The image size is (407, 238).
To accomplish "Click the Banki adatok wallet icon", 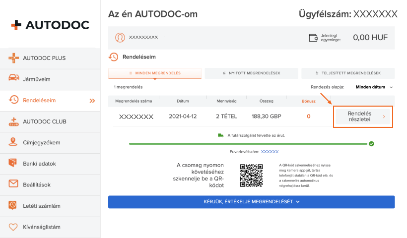I will pos(12,163).
